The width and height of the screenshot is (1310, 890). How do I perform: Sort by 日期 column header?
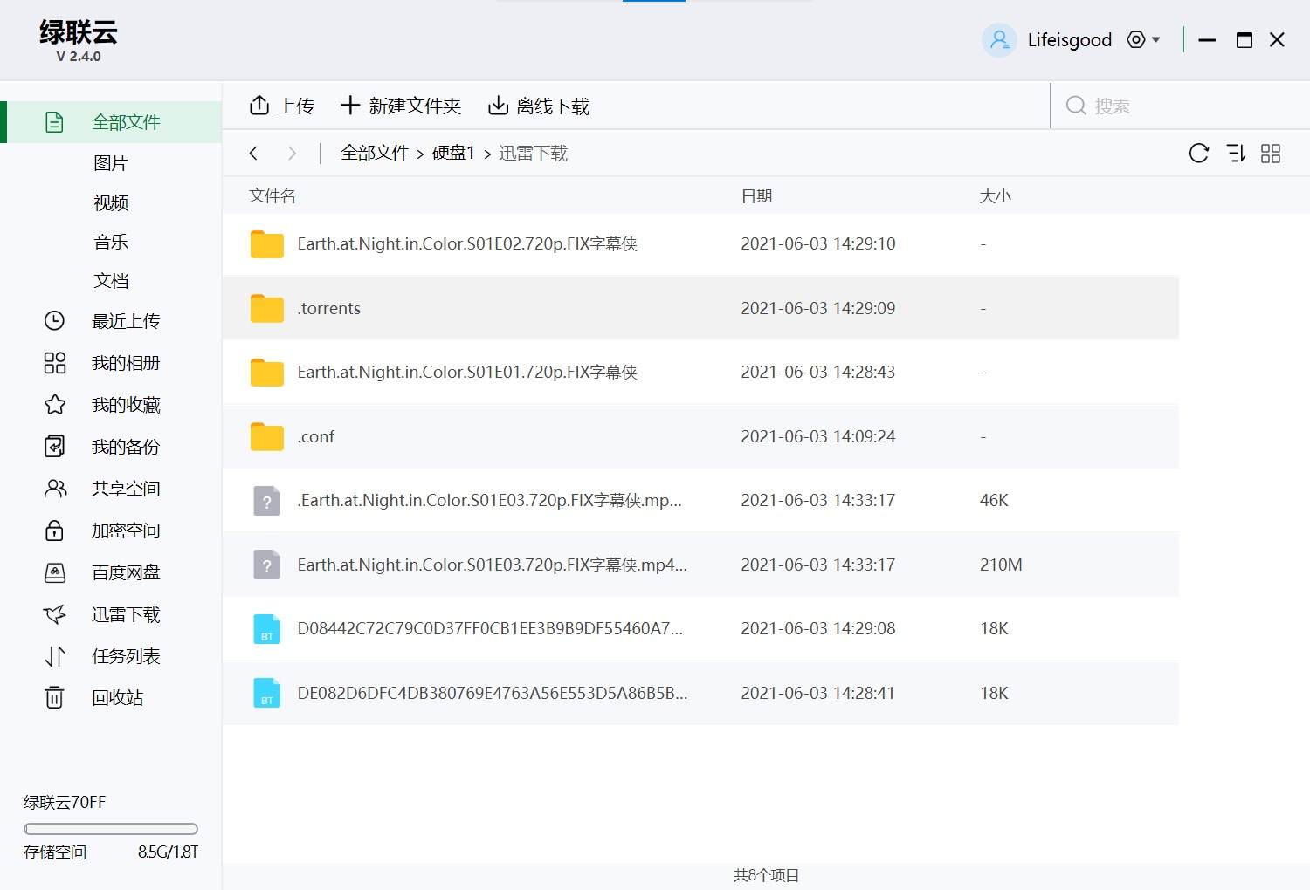[x=756, y=195]
